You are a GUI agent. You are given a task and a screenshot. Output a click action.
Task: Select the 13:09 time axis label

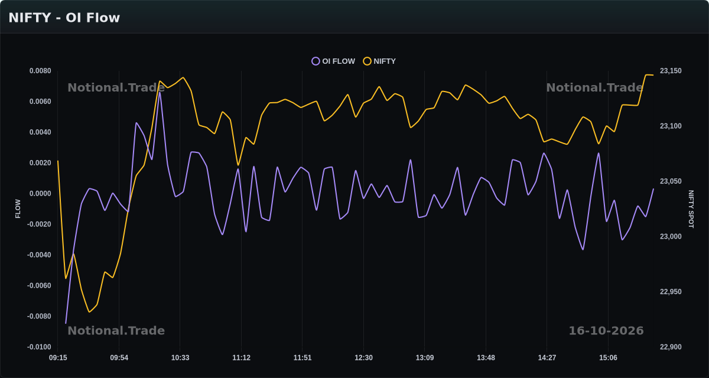pyautogui.click(x=425, y=358)
